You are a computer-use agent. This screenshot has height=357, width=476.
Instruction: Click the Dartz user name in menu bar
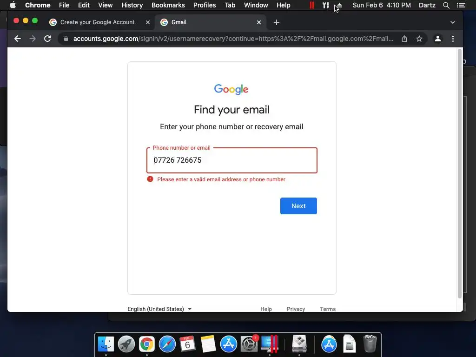click(x=427, y=5)
